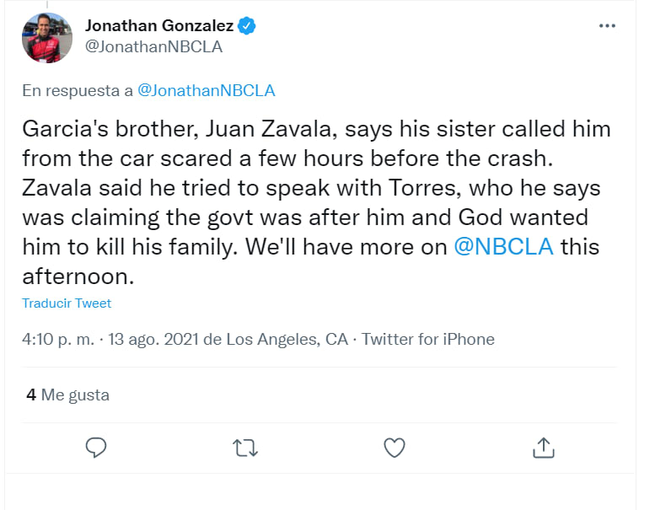This screenshot has height=510, width=655.
Task: View the 4 Me gusta likes list
Action: tap(67, 395)
